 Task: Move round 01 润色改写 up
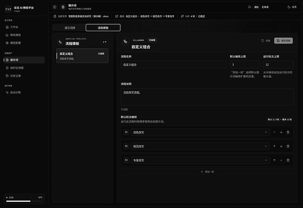pyautogui.click(x=274, y=132)
